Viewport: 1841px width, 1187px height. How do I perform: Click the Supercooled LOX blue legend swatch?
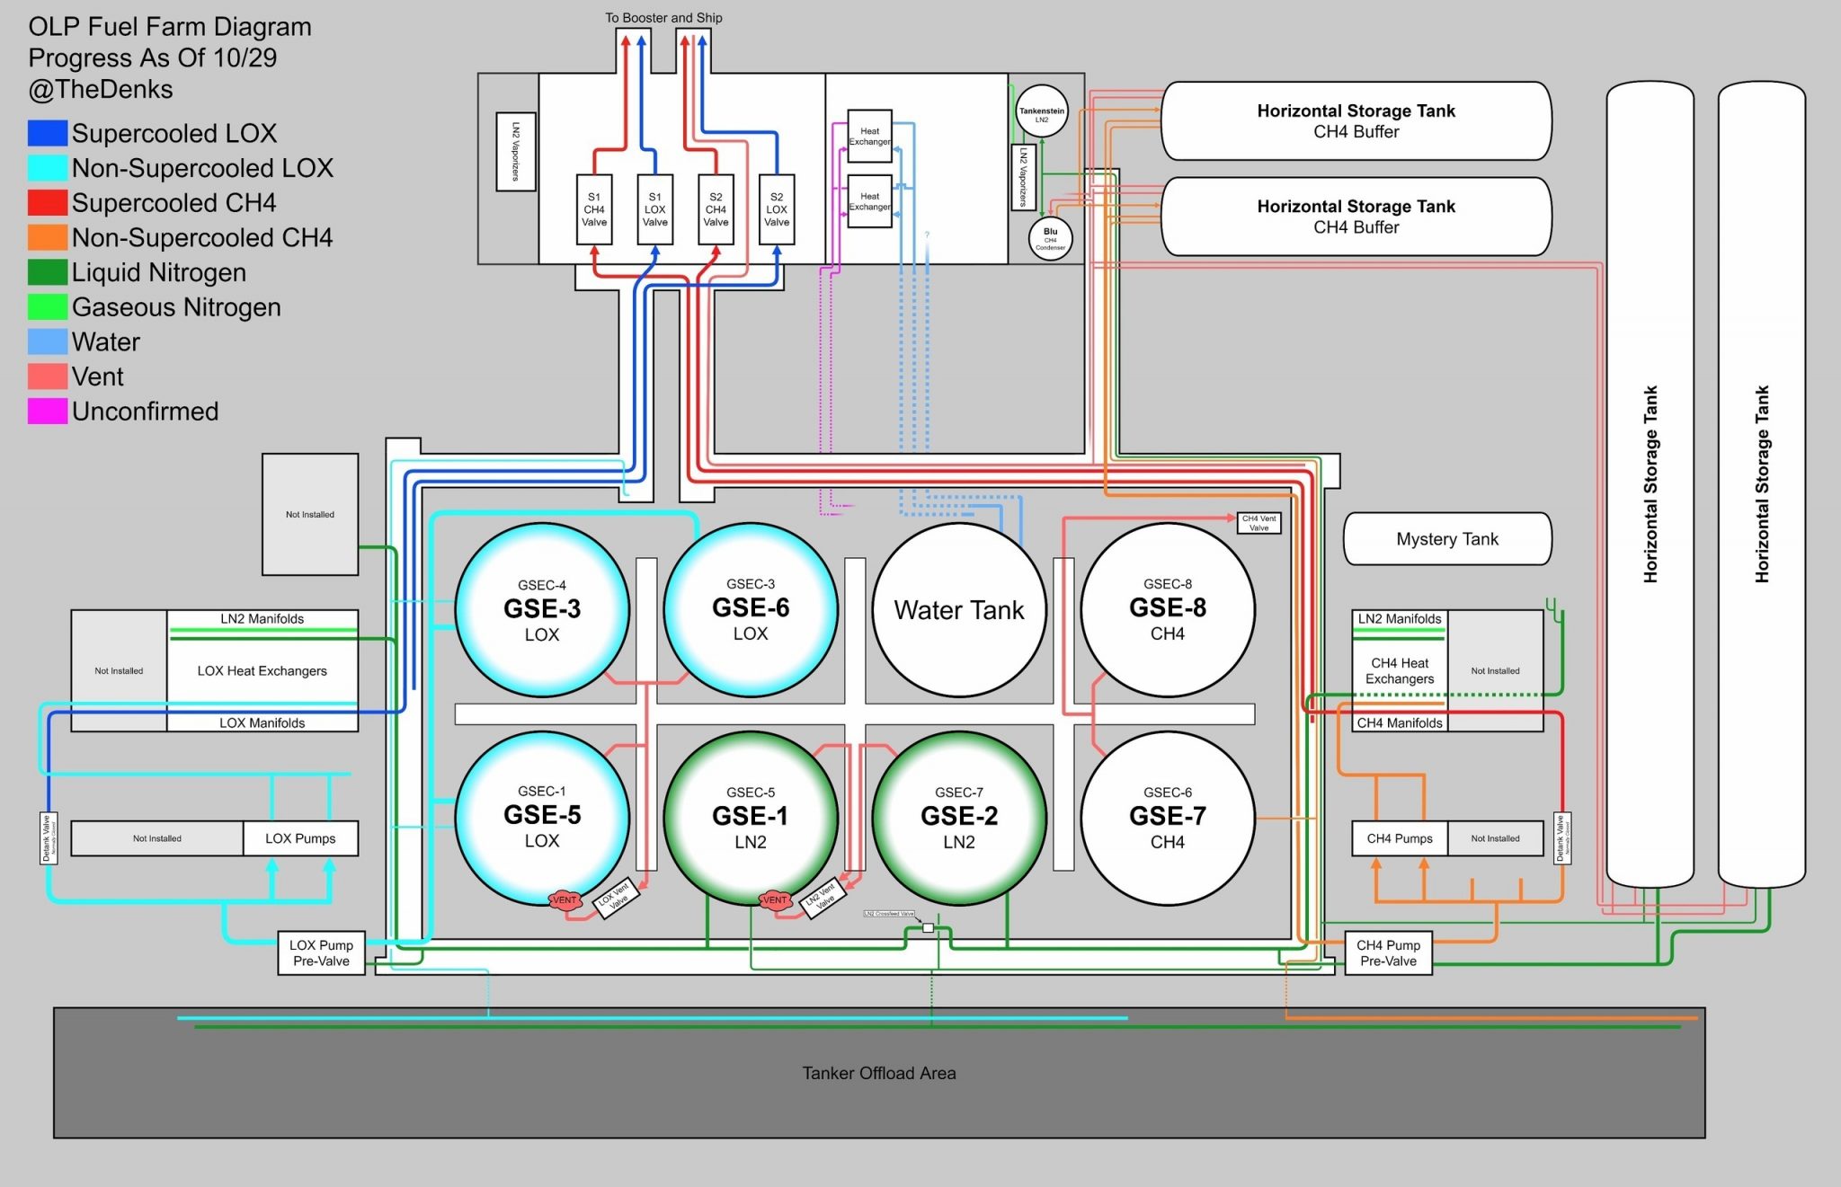[x=47, y=133]
